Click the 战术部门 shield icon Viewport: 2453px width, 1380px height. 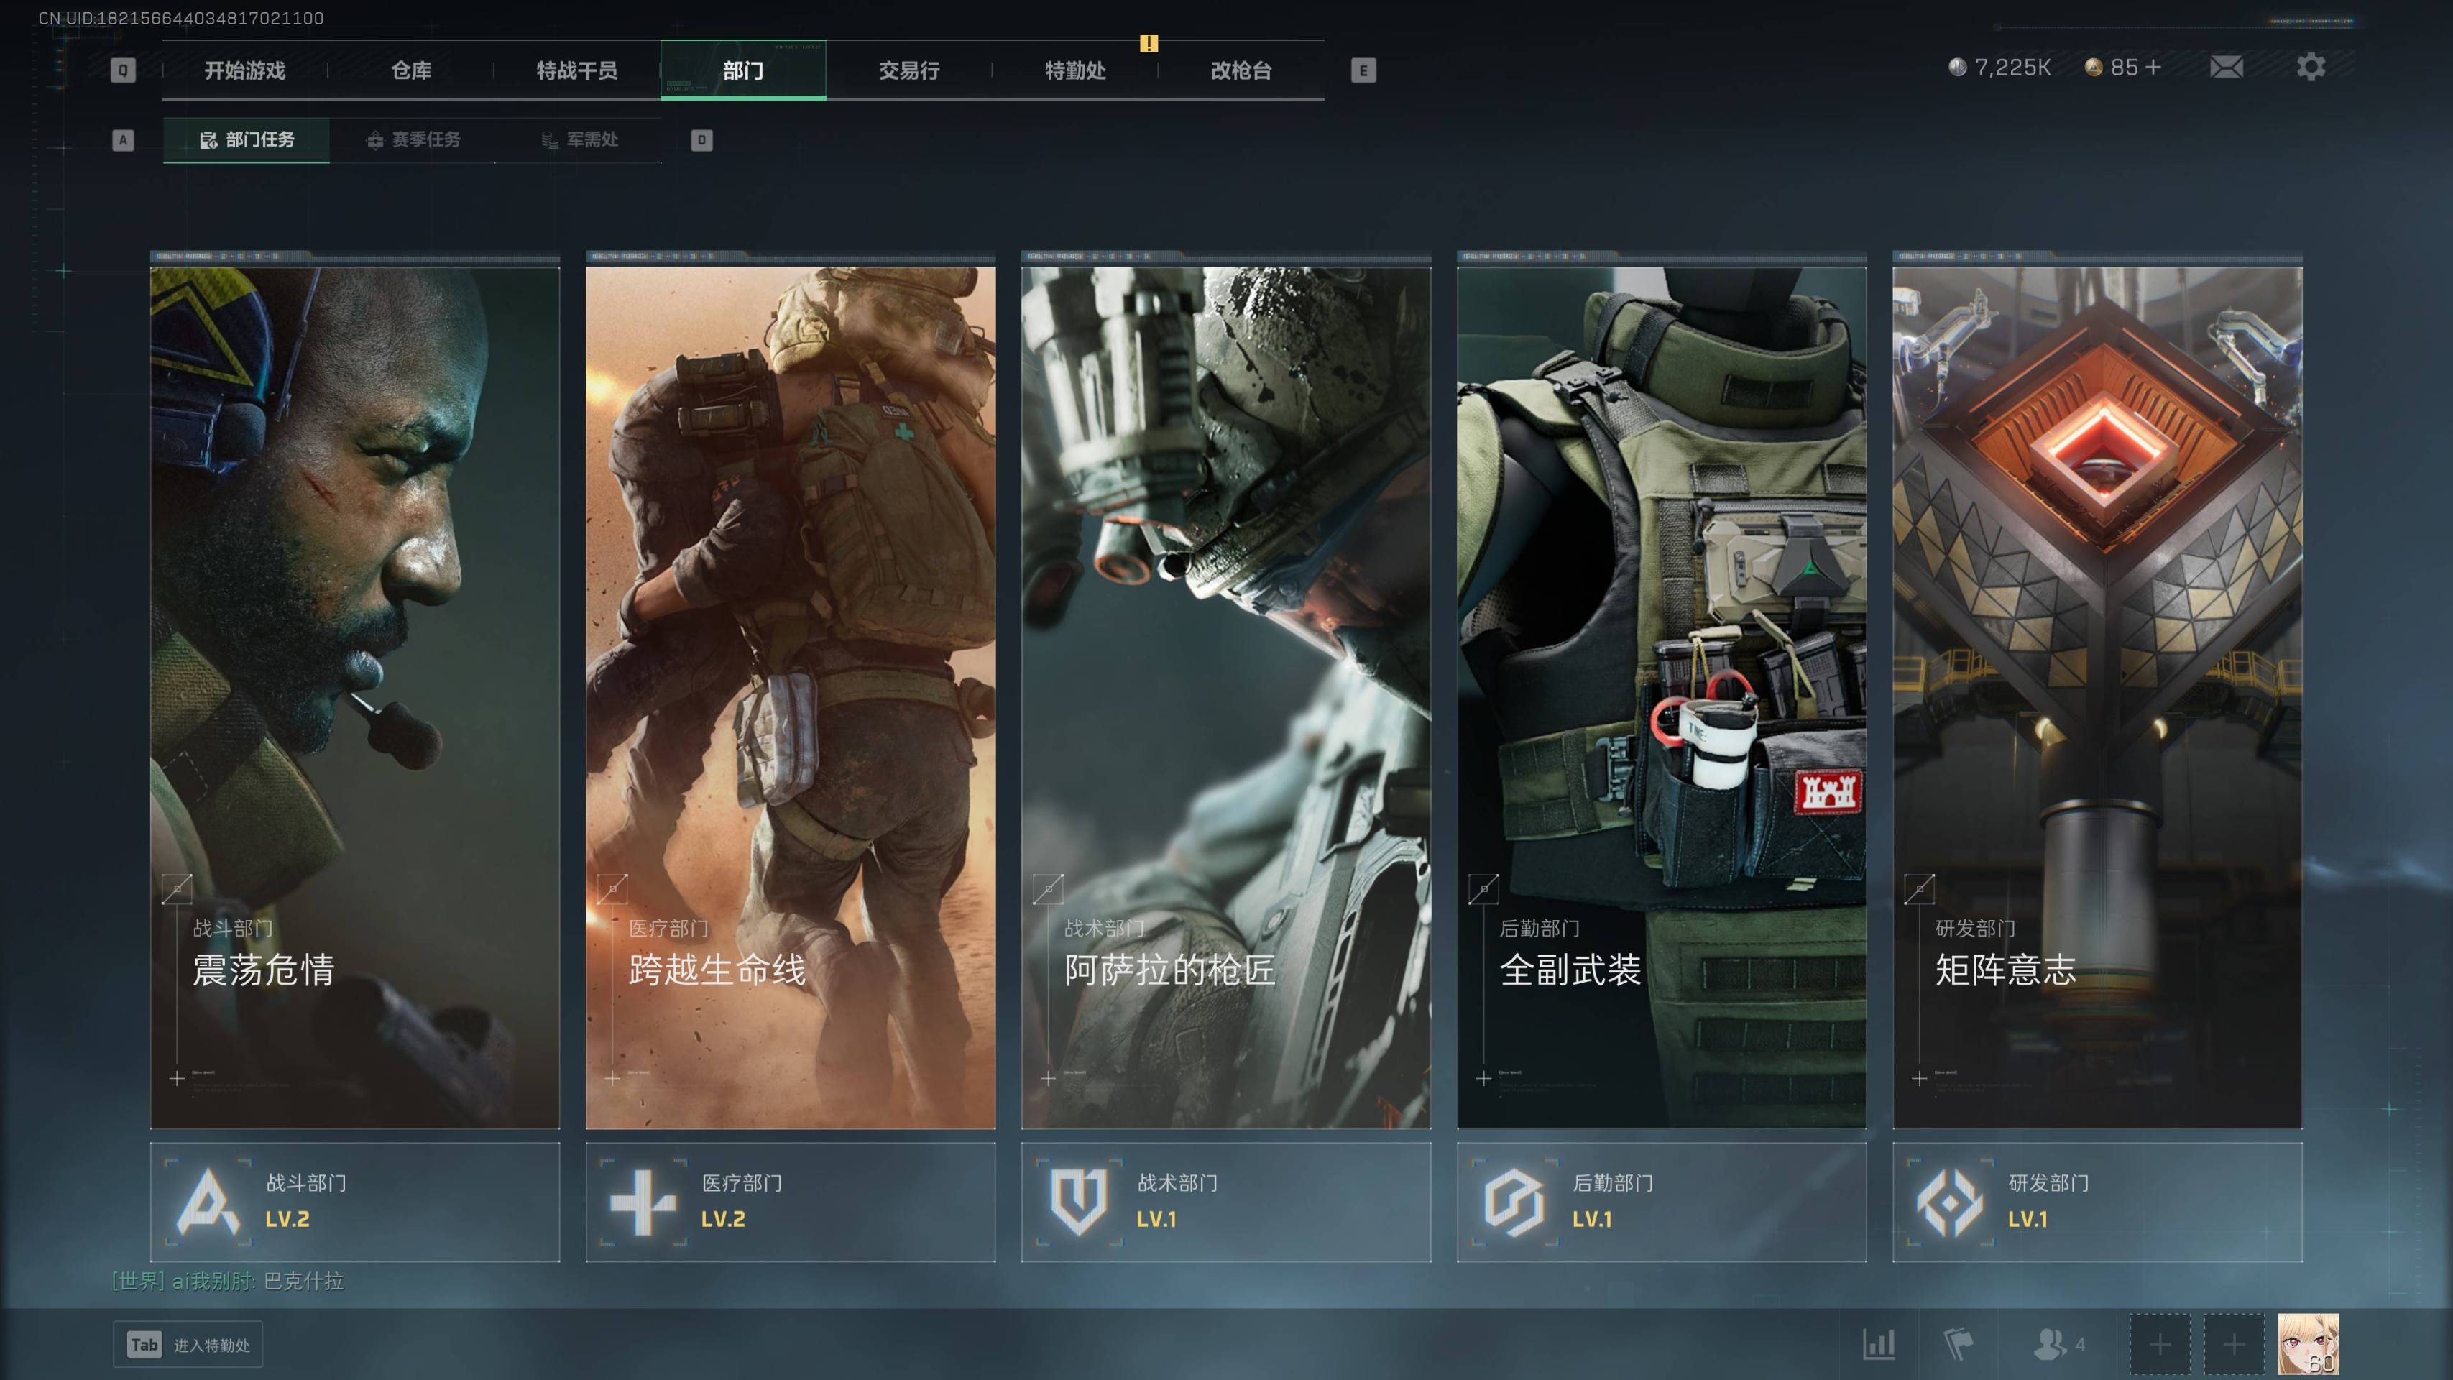[1078, 1201]
